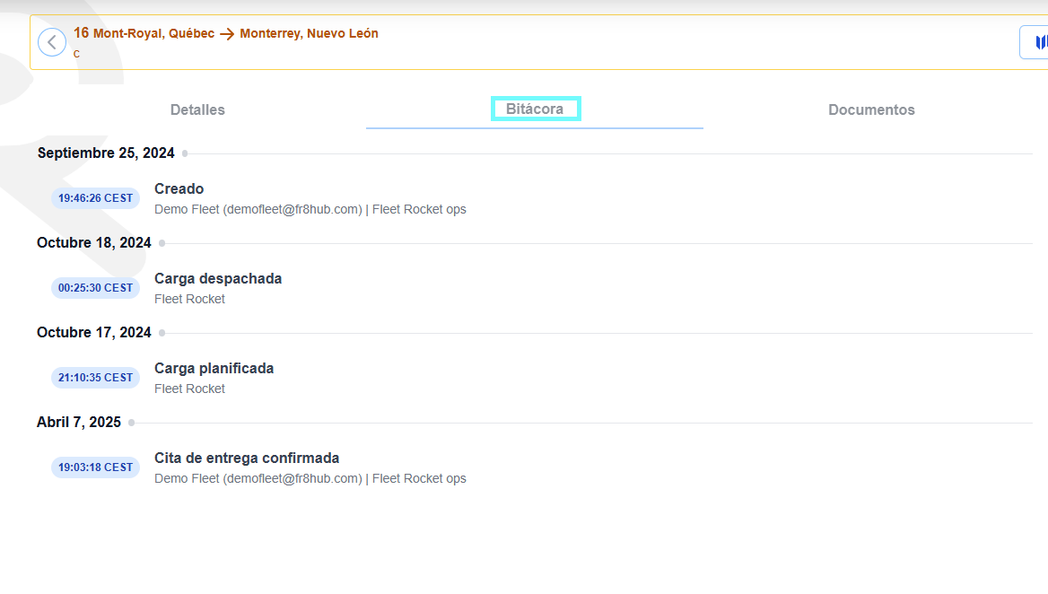Click the 00:25:30 CEST timestamp badge
1048x594 pixels.
[x=95, y=288]
